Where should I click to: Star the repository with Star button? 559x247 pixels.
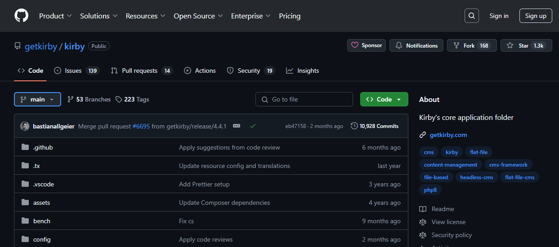point(526,45)
